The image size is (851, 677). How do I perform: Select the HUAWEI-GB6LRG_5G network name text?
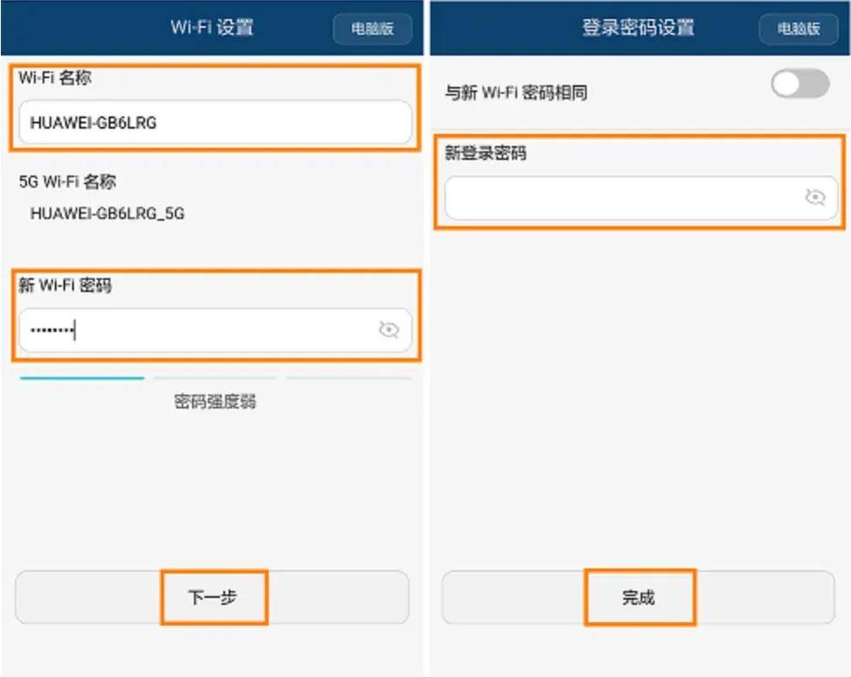click(108, 214)
